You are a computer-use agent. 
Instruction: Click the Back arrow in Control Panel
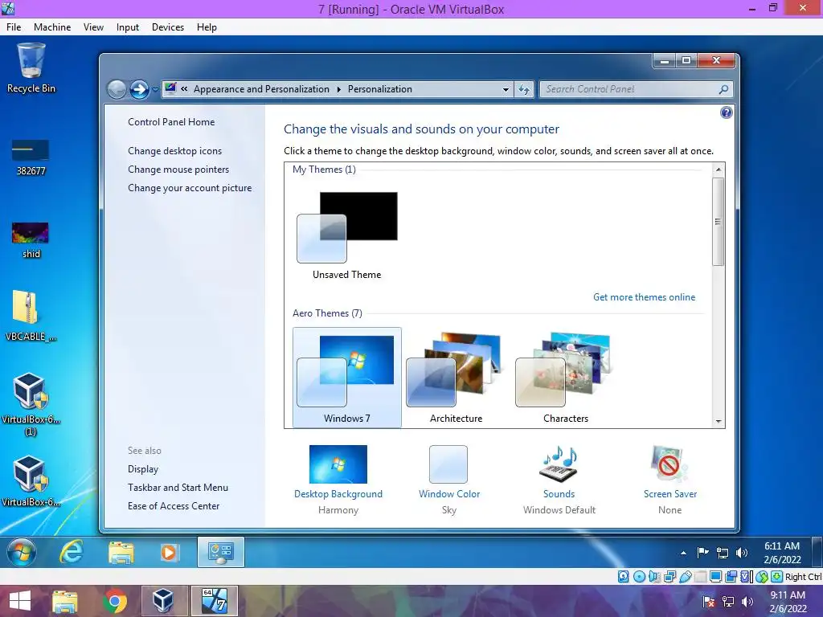point(117,89)
